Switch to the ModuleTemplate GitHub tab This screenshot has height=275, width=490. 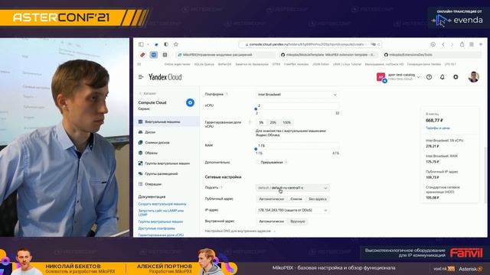[328, 55]
